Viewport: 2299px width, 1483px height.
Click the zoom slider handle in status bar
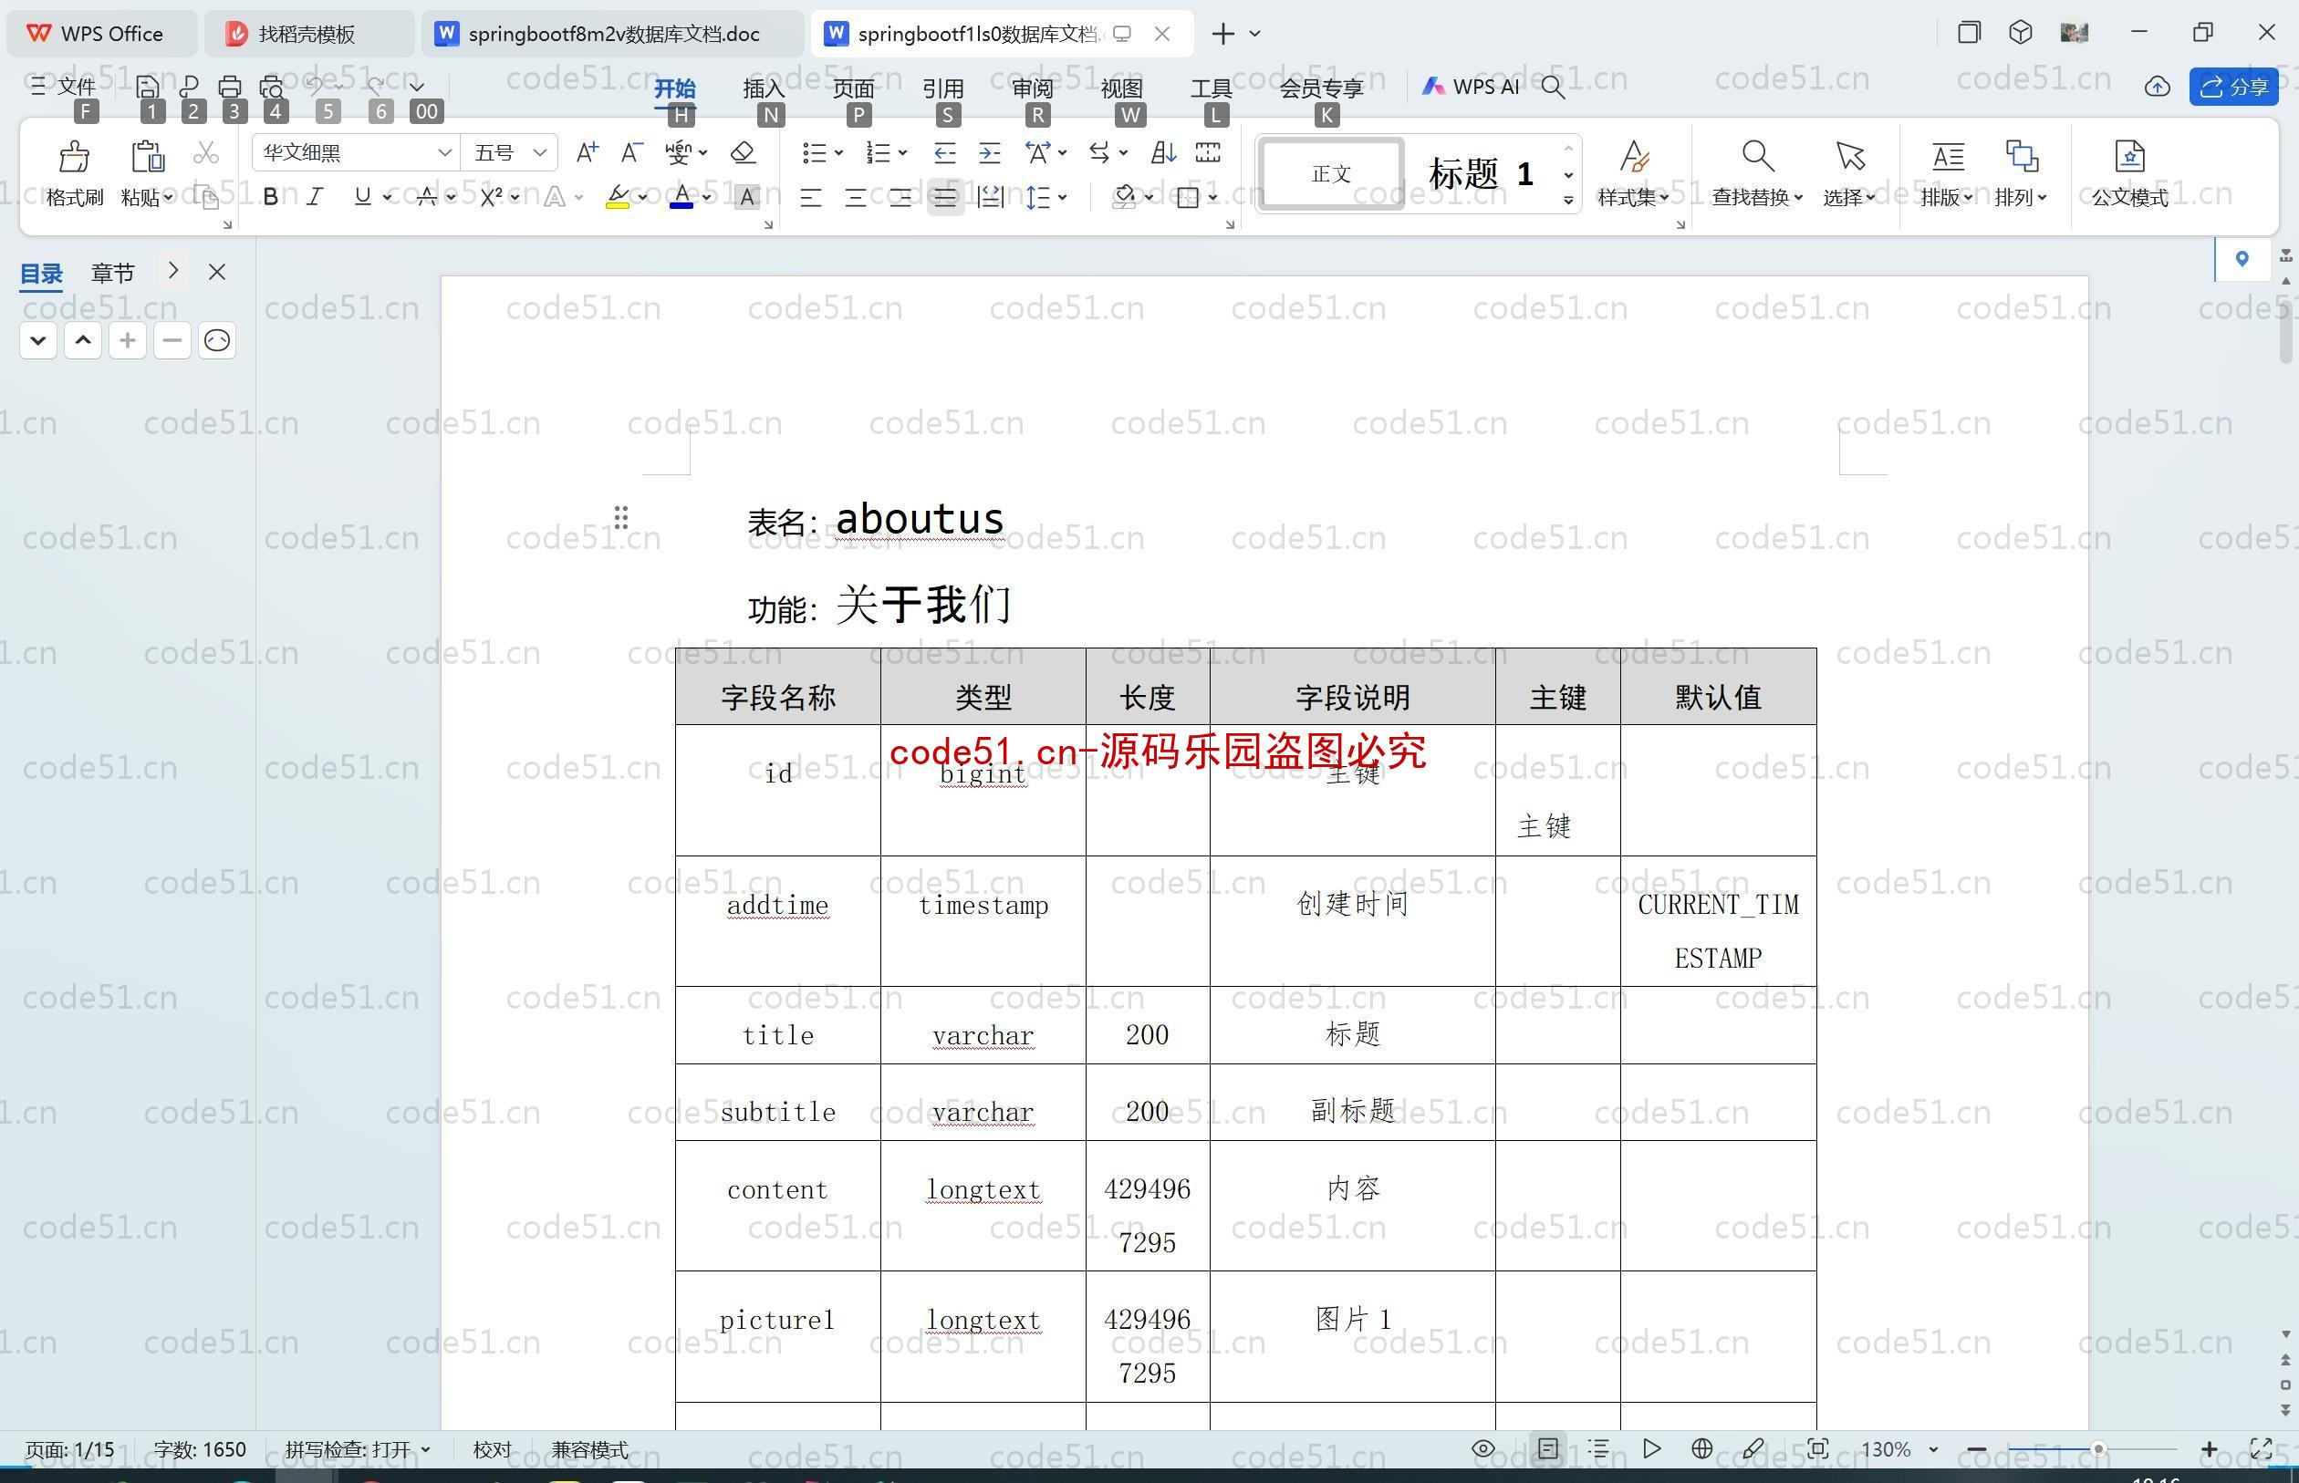(x=2096, y=1448)
